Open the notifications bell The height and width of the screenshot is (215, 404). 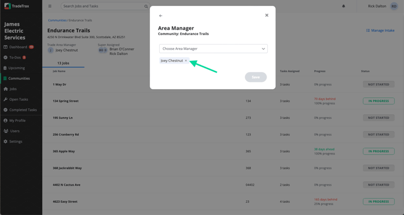click(344, 6)
